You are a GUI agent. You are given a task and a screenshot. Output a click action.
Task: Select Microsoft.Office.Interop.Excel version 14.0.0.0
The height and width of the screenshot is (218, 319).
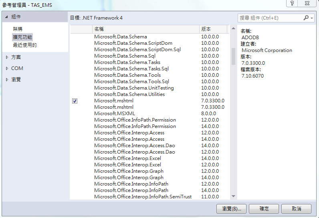pos(150,158)
